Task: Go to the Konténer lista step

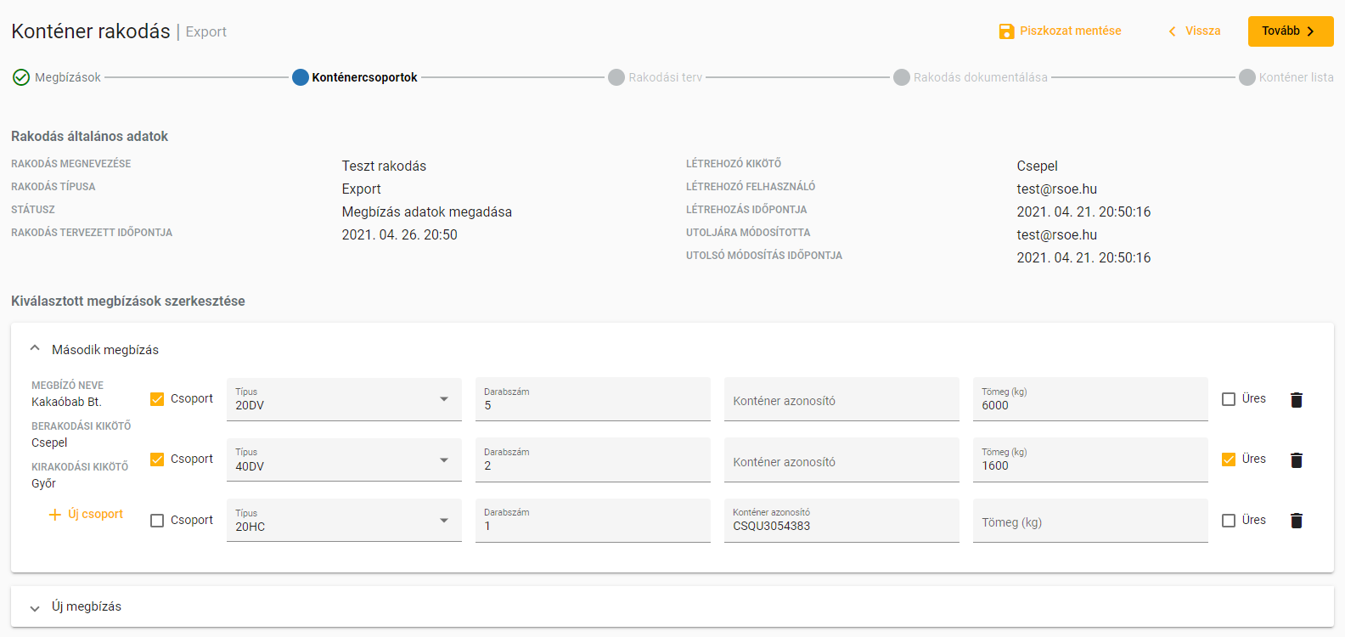Action: pos(1295,77)
